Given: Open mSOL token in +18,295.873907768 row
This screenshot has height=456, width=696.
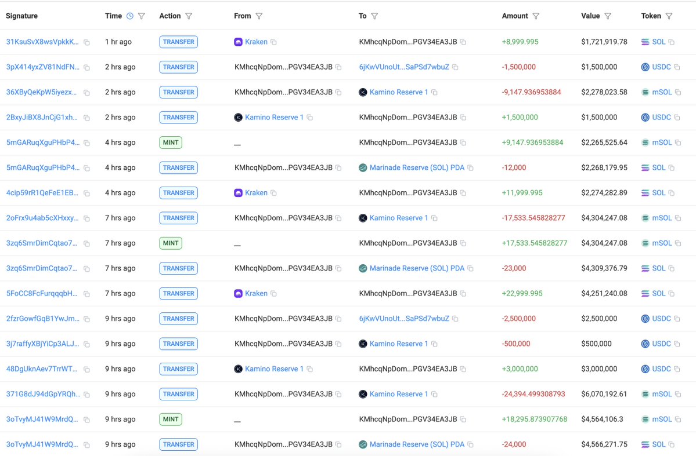Looking at the screenshot, I should [x=662, y=419].
